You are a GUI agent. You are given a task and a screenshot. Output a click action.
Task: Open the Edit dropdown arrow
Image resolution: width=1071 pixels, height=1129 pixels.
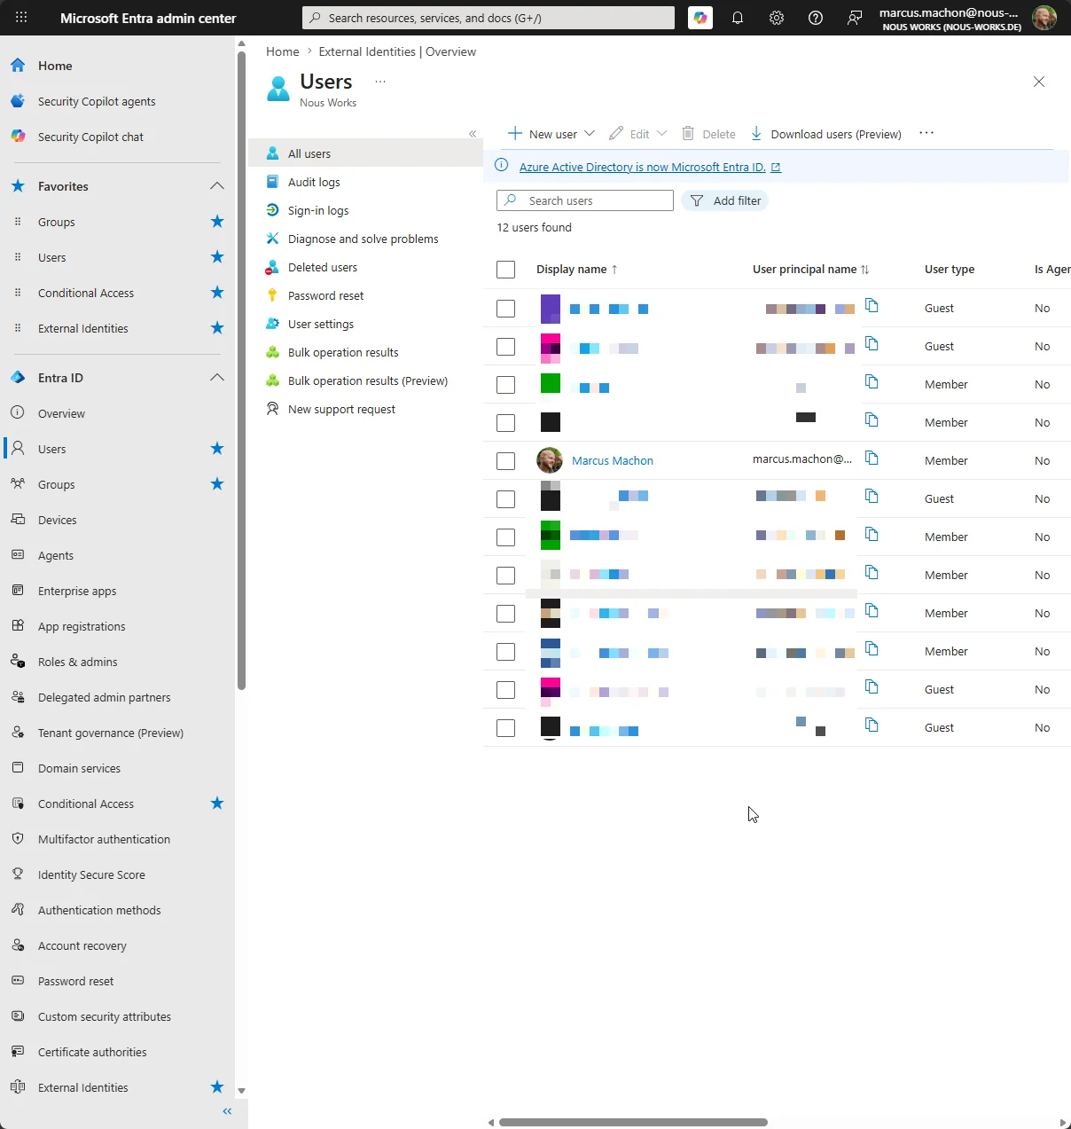[661, 134]
